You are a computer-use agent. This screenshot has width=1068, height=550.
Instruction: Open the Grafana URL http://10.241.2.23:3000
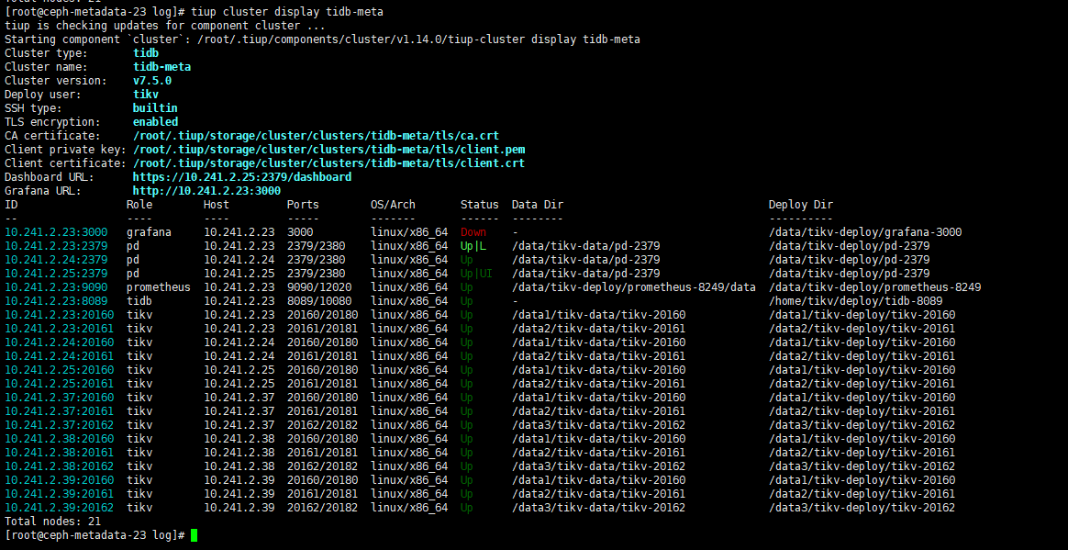tap(206, 191)
